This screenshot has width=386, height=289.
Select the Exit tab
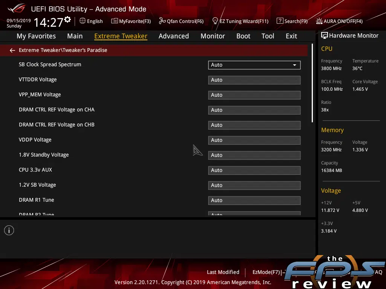tap(291, 36)
